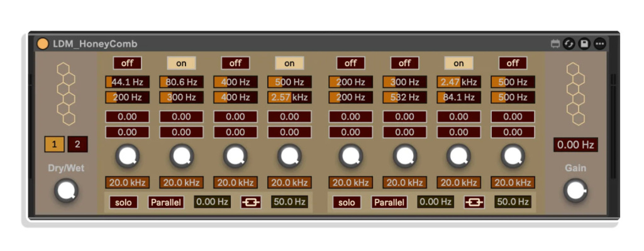
Task: Click the 2.57 kHz frequency box
Action: click(x=289, y=98)
